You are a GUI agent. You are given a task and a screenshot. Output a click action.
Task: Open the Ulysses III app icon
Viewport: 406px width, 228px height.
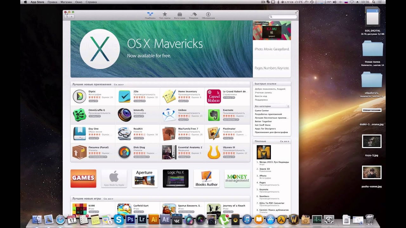click(x=214, y=152)
